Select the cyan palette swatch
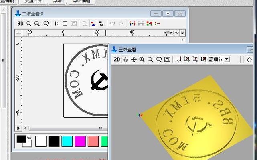The height and width of the screenshot is (160, 257). pyautogui.click(x=67, y=141)
